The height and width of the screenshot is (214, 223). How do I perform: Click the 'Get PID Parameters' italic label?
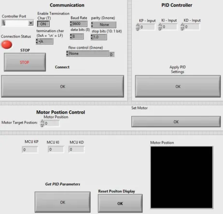point(63,184)
